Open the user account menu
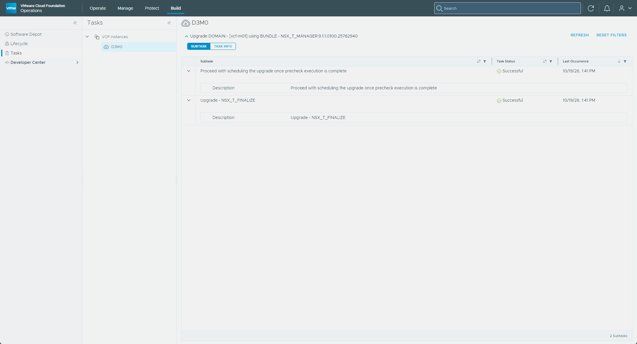The width and height of the screenshot is (637, 344). (625, 8)
